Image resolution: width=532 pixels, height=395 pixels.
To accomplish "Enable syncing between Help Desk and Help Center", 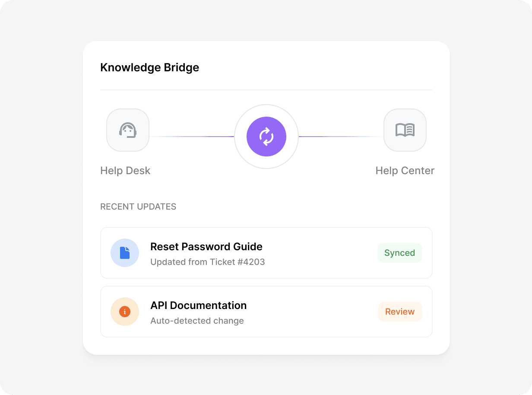I will pos(266,137).
